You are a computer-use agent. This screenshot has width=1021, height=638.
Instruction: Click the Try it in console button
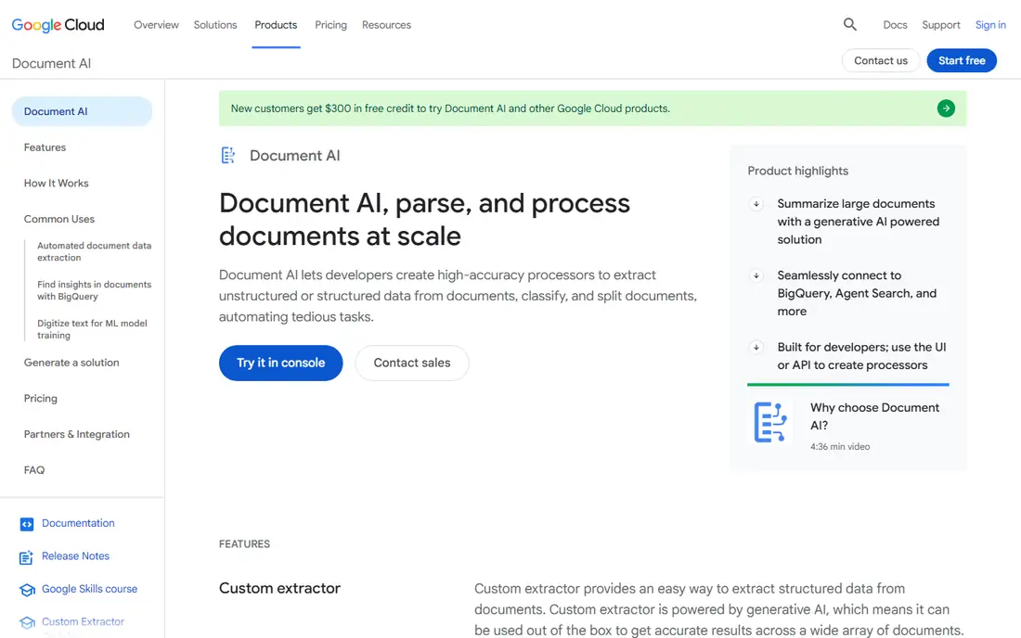280,363
